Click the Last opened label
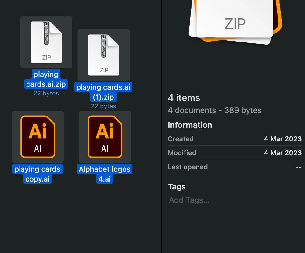The image size is (305, 253). [188, 167]
